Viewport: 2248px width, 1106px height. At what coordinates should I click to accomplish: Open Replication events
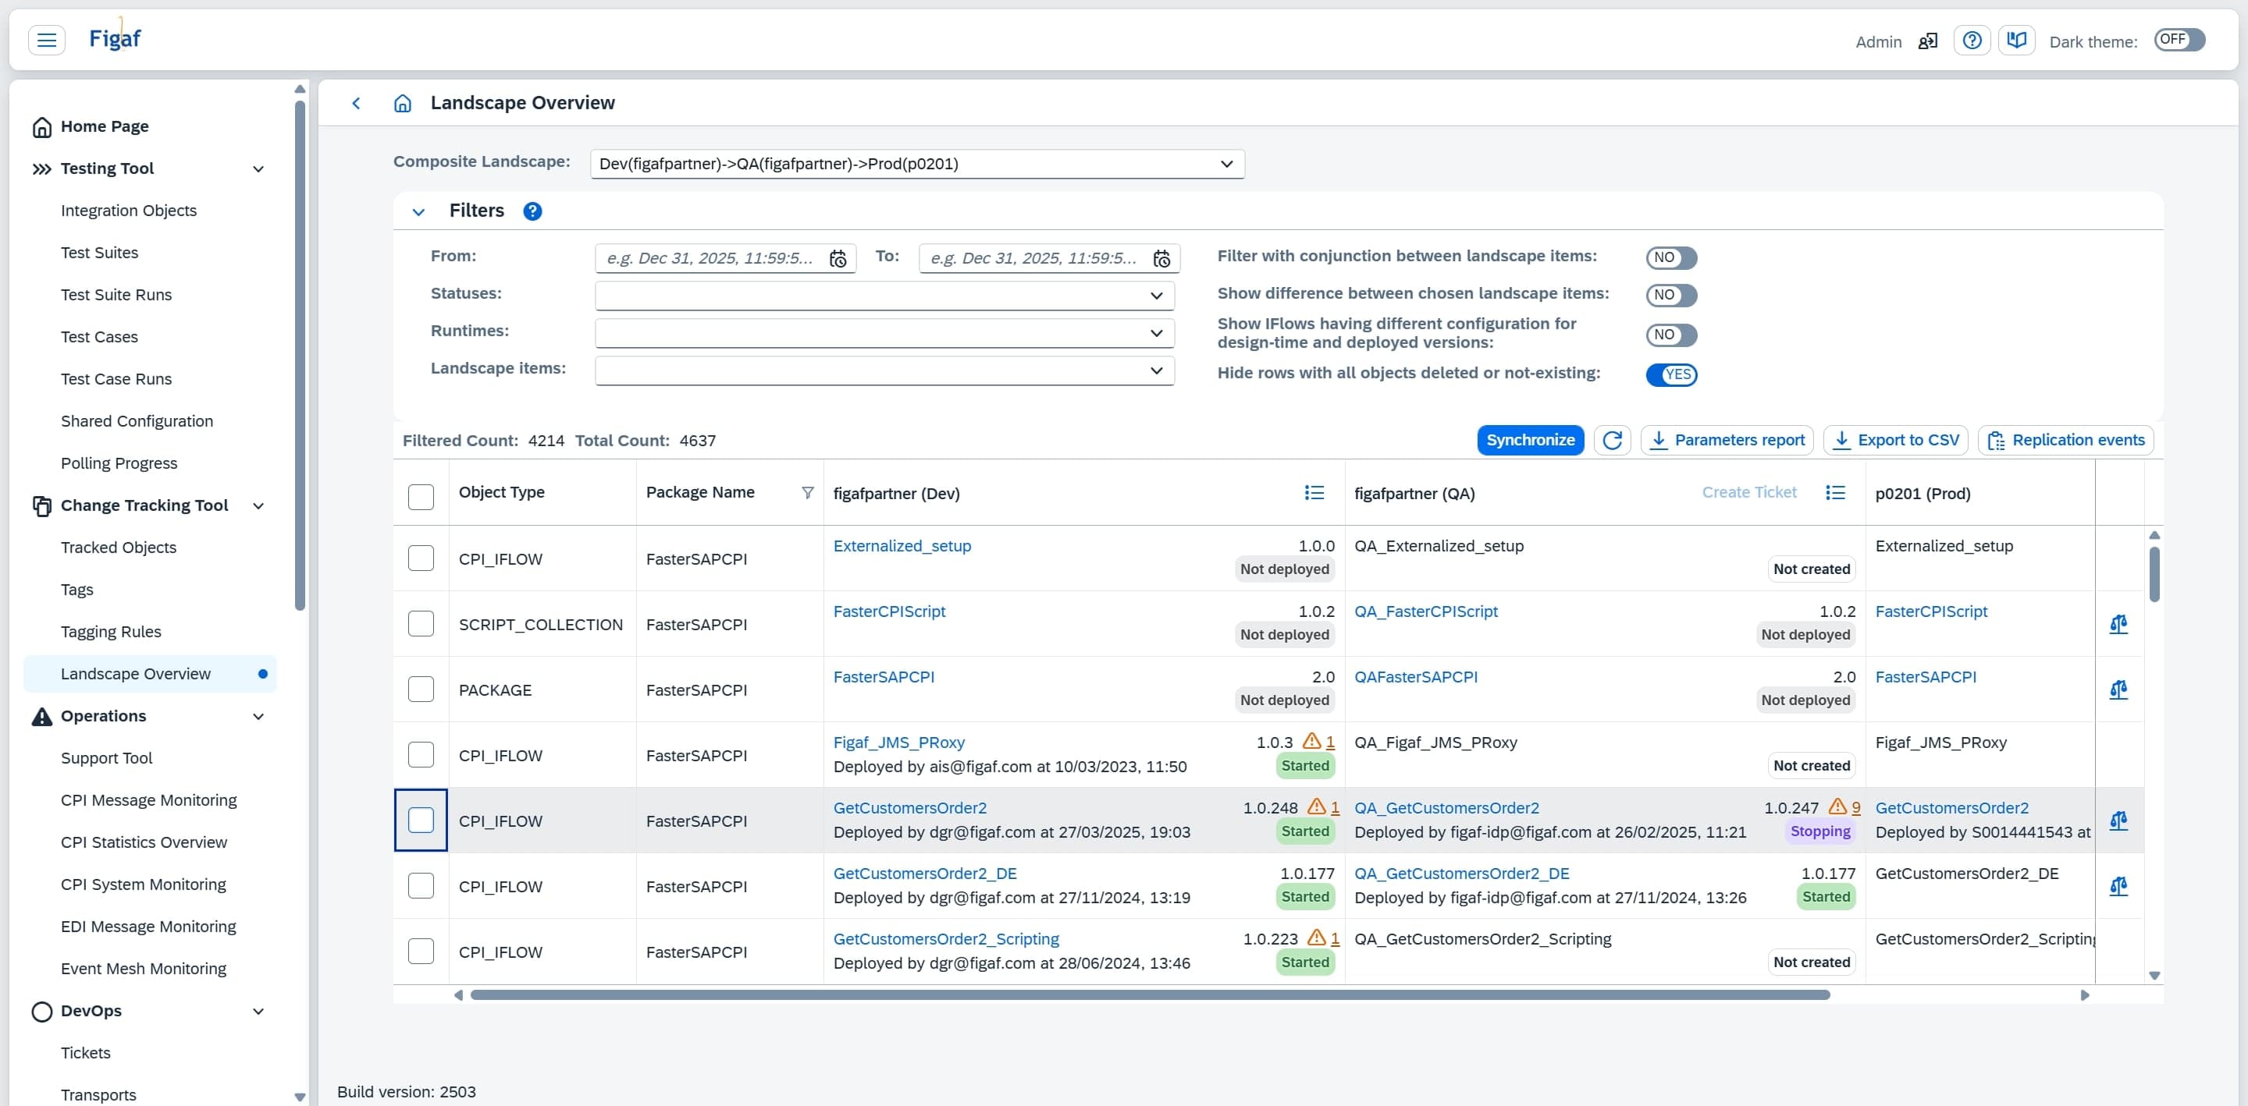click(x=2065, y=441)
